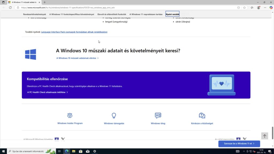Click the vertical scrollbar thumb
274x154 pixels.
click(x=272, y=133)
